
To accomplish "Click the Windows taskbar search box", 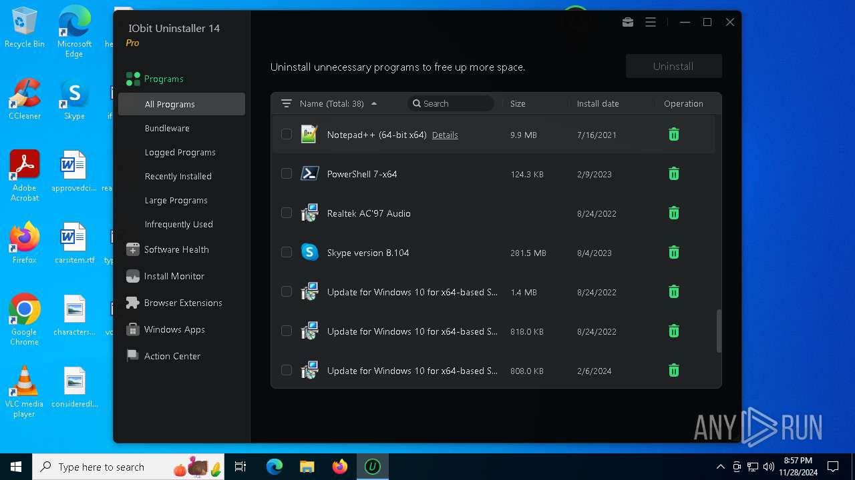I will pyautogui.click(x=129, y=467).
